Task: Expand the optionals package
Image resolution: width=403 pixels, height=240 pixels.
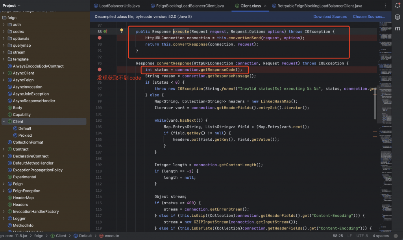Action: pos(4,38)
